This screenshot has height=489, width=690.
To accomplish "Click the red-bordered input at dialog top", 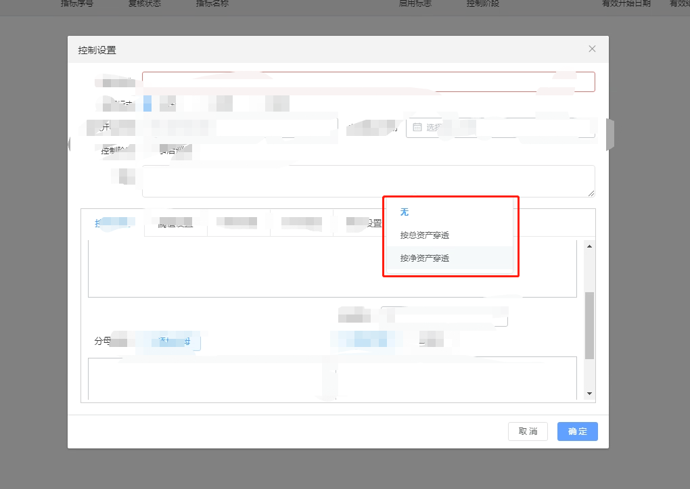I will 369,81.
